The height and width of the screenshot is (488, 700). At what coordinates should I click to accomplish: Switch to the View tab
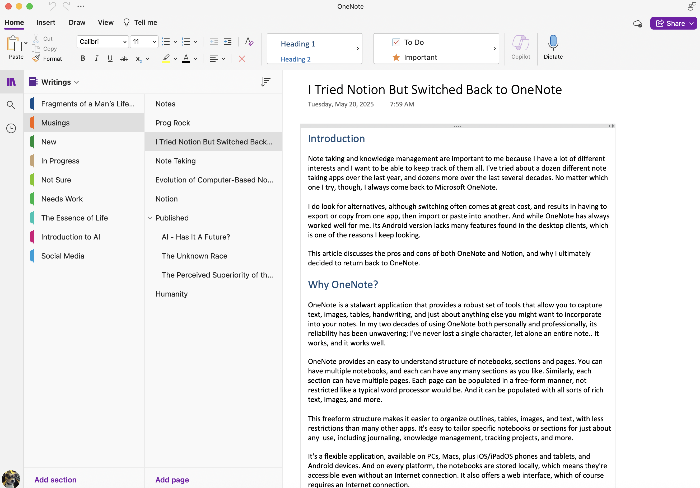point(105,22)
